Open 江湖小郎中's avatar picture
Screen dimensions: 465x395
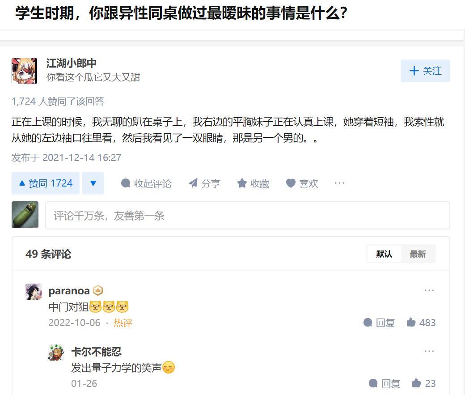pyautogui.click(x=24, y=71)
